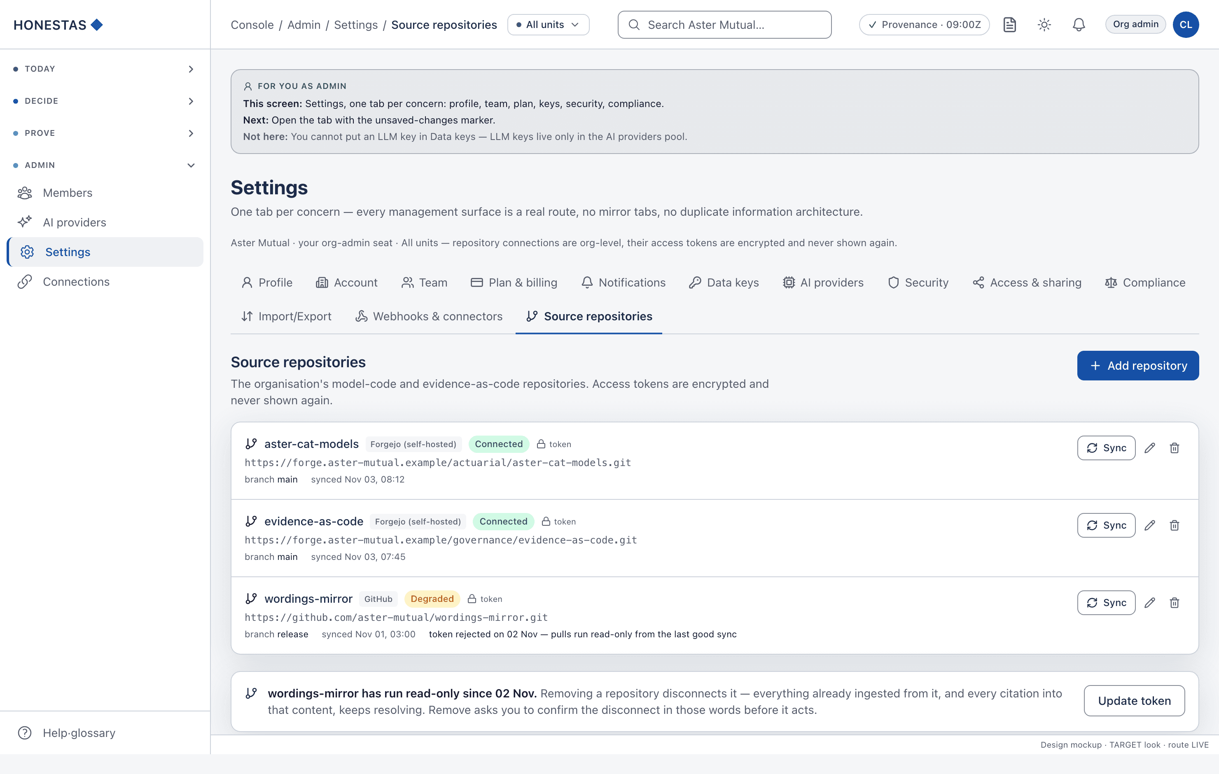Click the Honestas logo

pos(58,25)
